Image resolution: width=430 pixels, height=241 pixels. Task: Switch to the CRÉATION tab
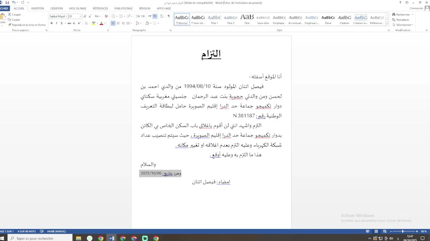56,8
